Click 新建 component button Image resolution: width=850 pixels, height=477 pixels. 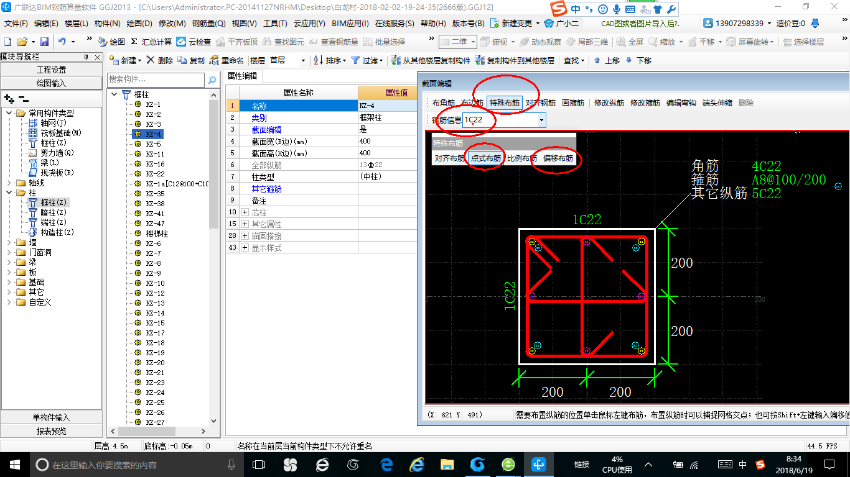tap(124, 60)
